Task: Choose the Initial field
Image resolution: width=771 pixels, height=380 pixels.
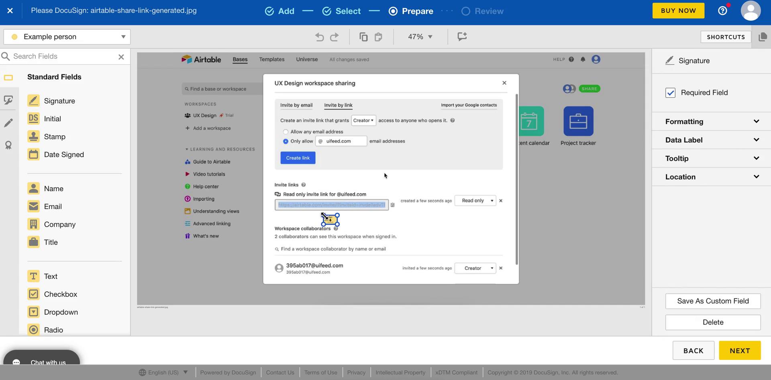Action: pos(44,118)
